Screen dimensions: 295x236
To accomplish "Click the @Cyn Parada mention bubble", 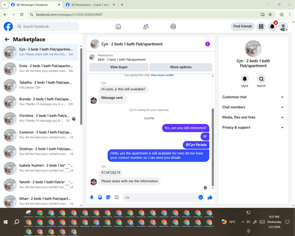I will tap(196, 145).
